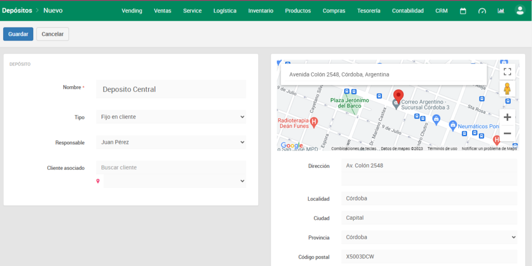Click the Nuevo breadcrumb text
This screenshot has height=266, width=532.
[53, 10]
